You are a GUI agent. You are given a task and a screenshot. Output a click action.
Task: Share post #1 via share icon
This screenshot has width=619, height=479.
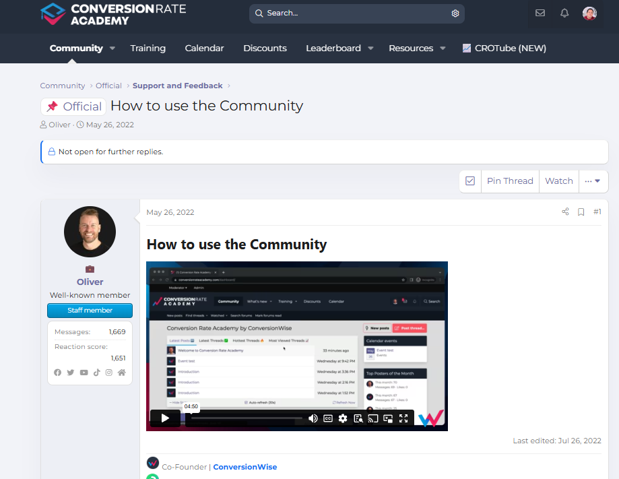tap(565, 212)
